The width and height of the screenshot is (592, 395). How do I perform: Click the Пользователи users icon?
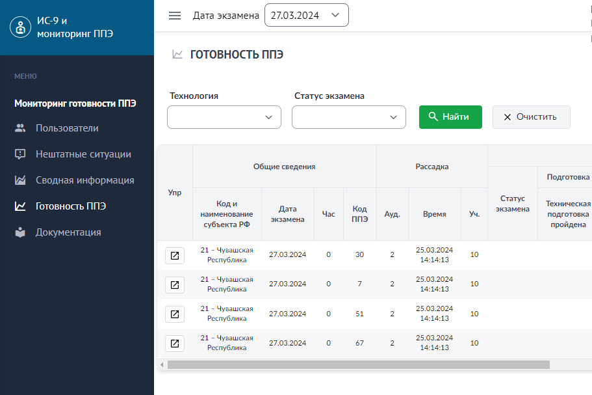[20, 128]
